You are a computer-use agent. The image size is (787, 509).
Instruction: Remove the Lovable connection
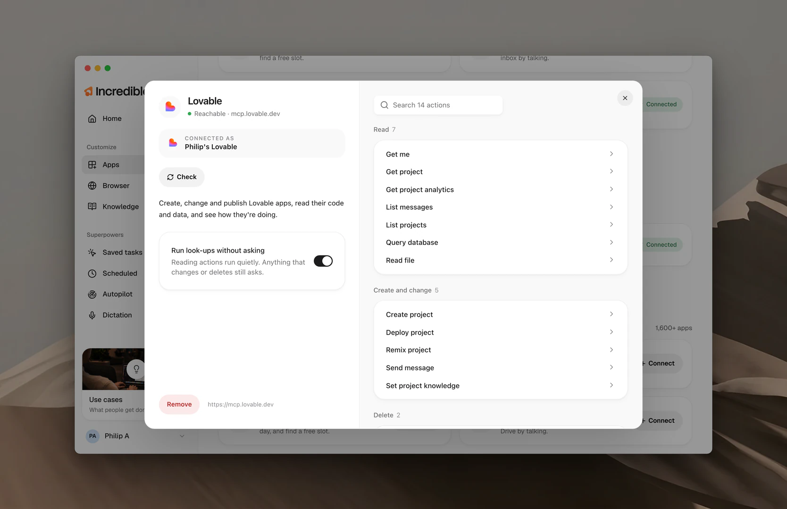(179, 404)
